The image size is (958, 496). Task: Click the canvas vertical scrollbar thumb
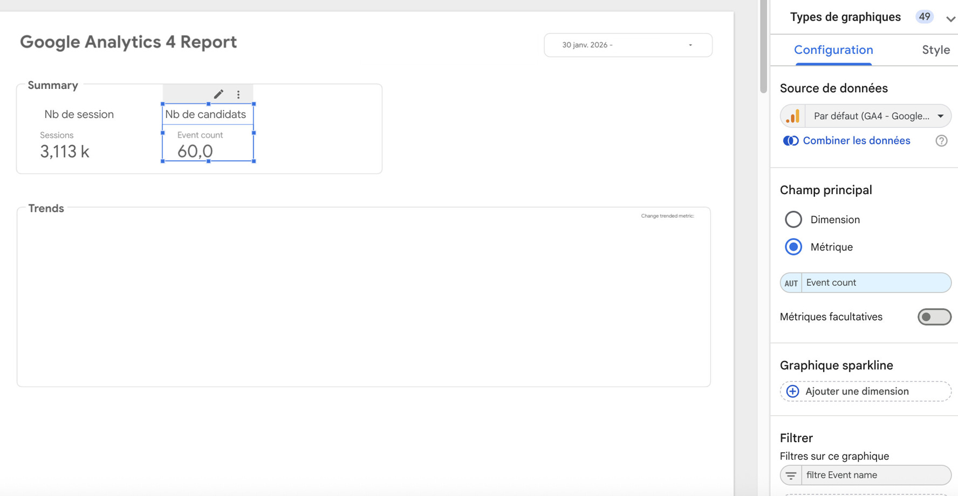point(763,46)
